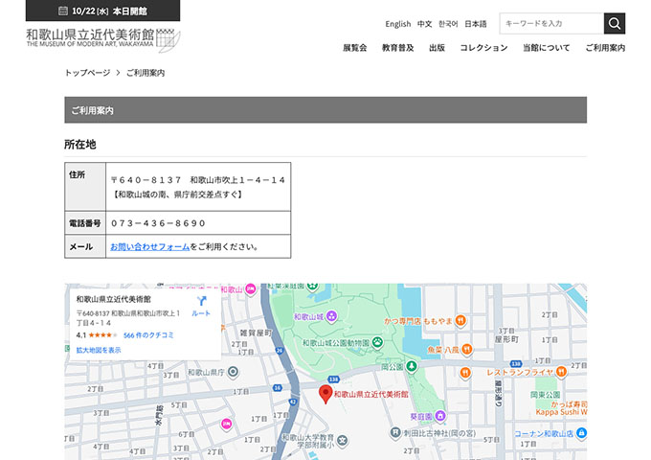
Task: Click the かつ専門店ももやま restaurant marker
Action: [x=460, y=321]
